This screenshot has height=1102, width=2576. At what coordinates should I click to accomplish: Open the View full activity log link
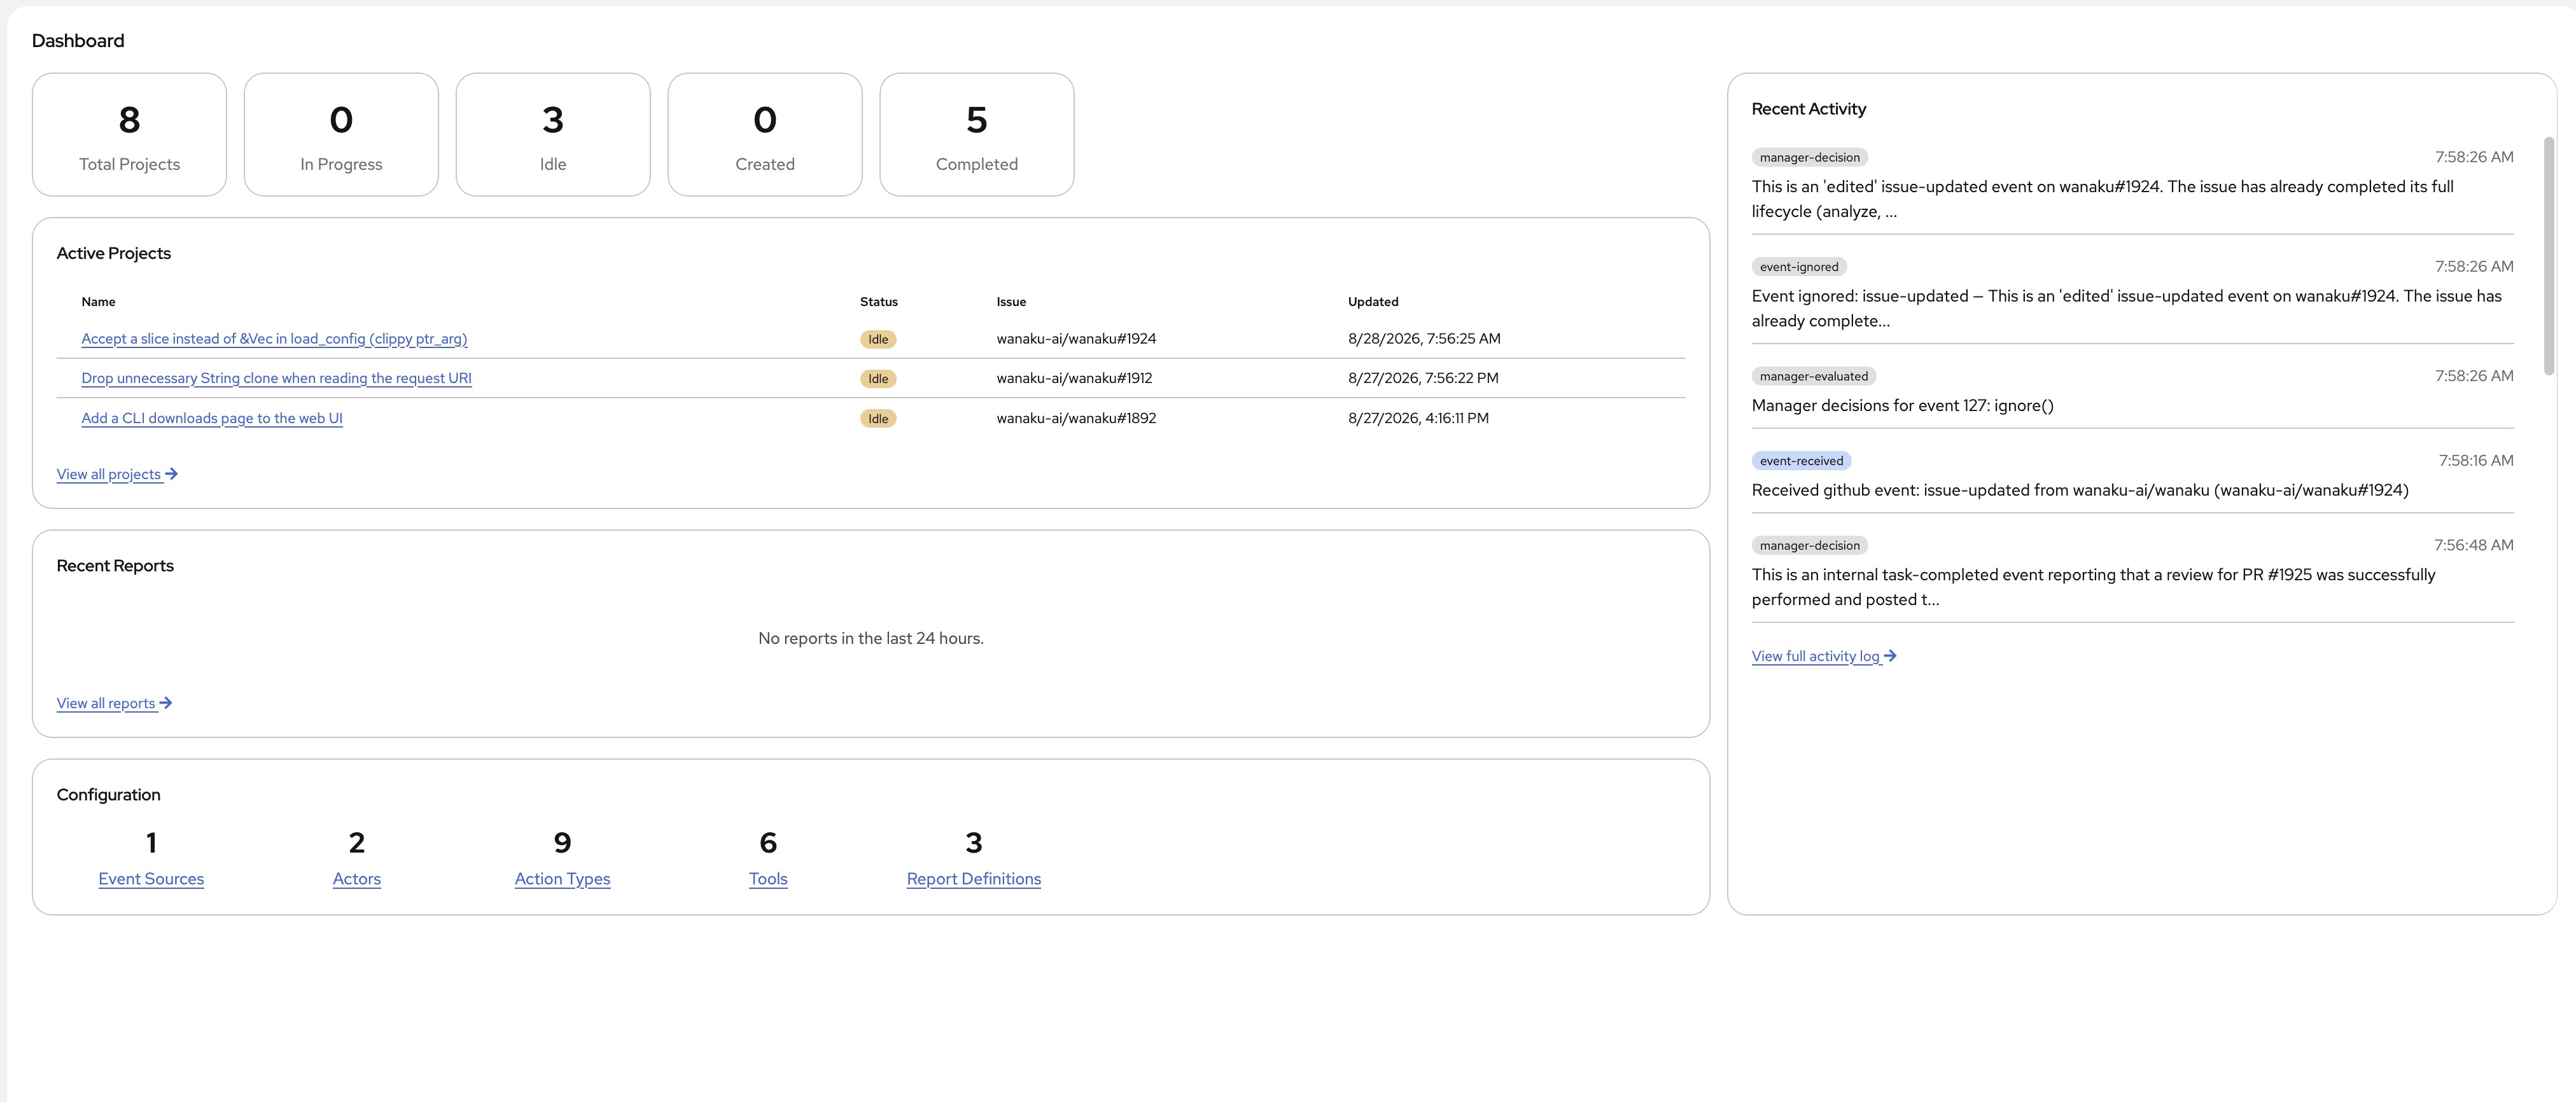pos(1824,656)
